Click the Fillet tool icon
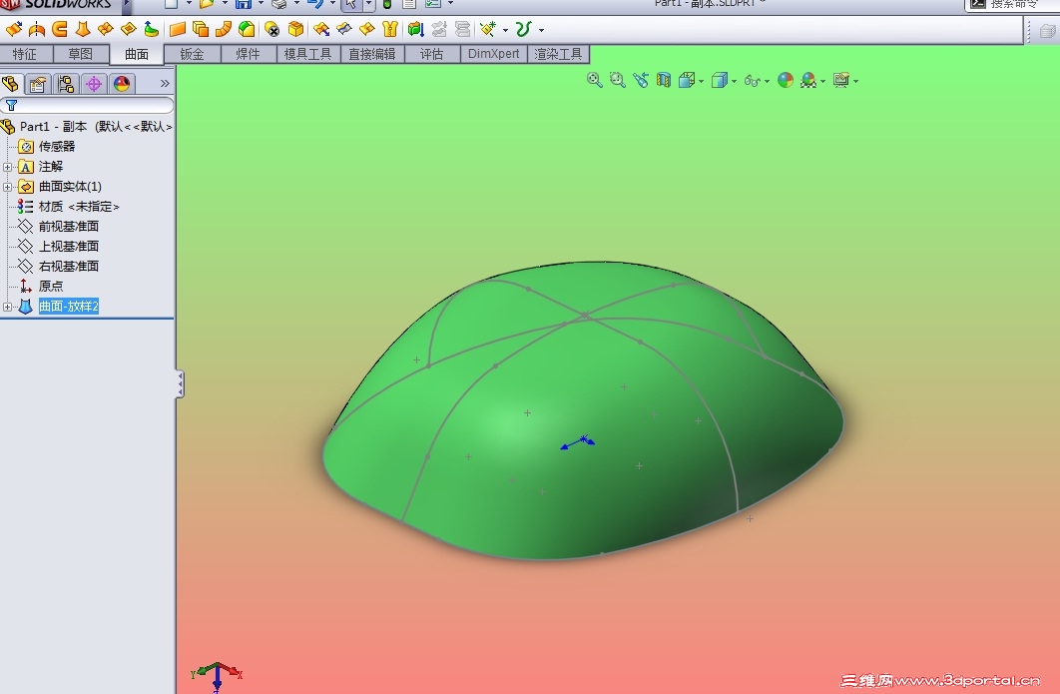1060x694 pixels. pyautogui.click(x=247, y=29)
